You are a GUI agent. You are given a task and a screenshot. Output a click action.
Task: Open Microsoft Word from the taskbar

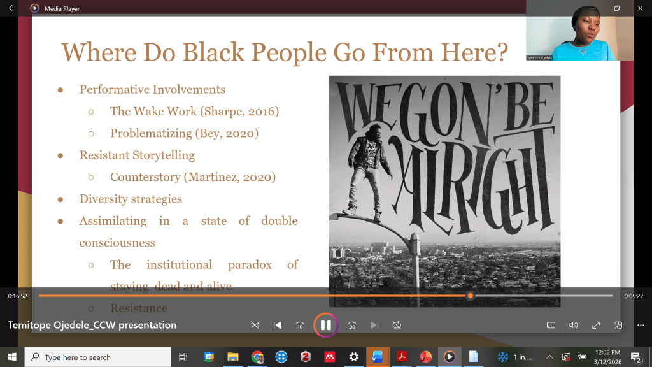[376, 357]
